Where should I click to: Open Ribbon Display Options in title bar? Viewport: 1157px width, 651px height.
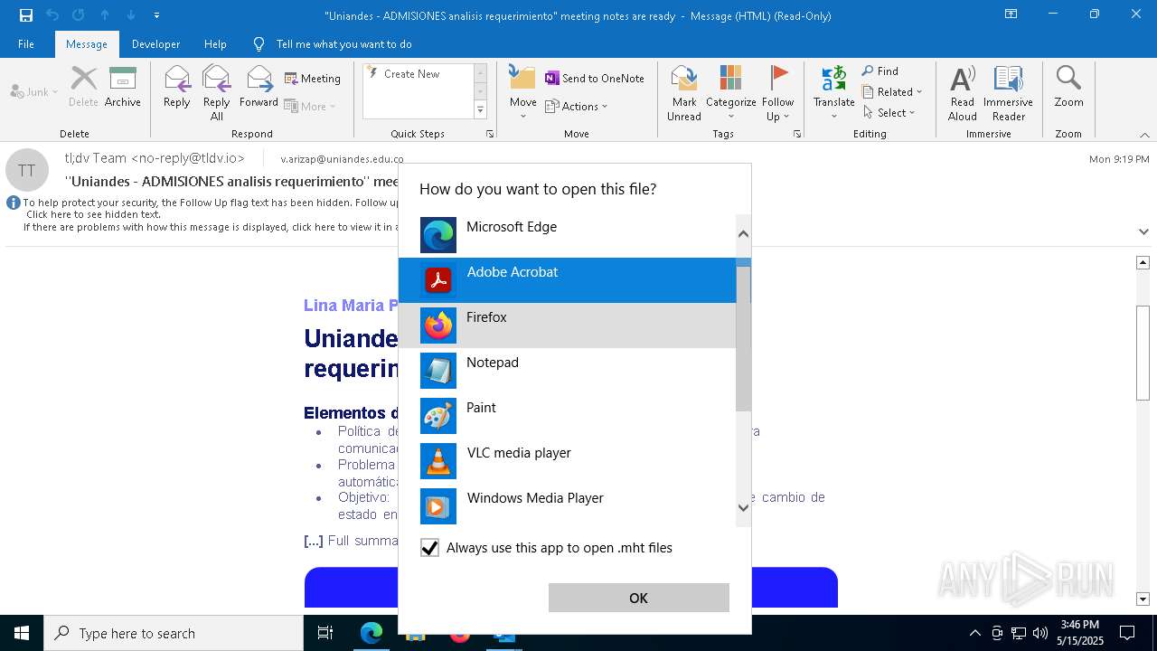tap(1011, 14)
